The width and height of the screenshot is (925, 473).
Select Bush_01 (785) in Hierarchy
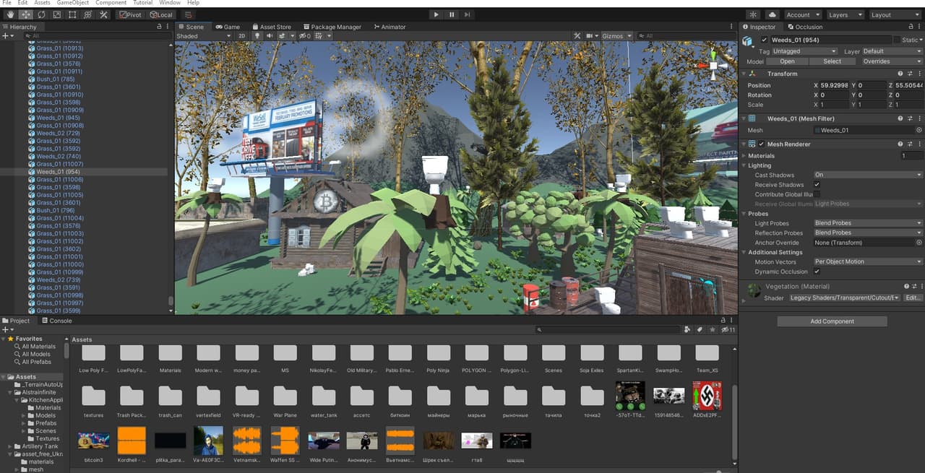coord(56,79)
